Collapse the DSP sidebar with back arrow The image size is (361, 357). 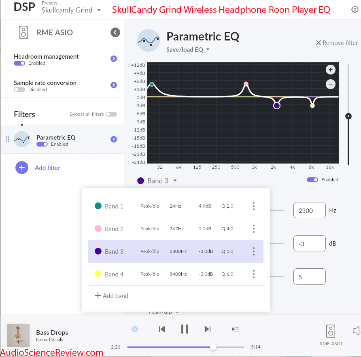pos(115,32)
